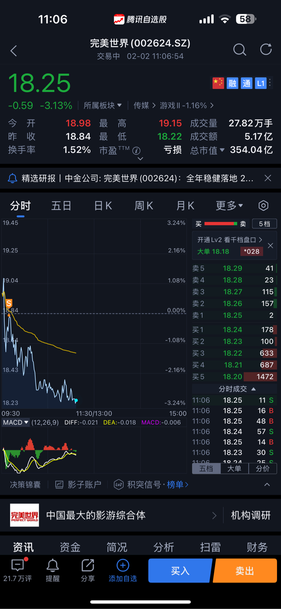Select the 大单 tab
The image size is (281, 609).
pyautogui.click(x=235, y=469)
